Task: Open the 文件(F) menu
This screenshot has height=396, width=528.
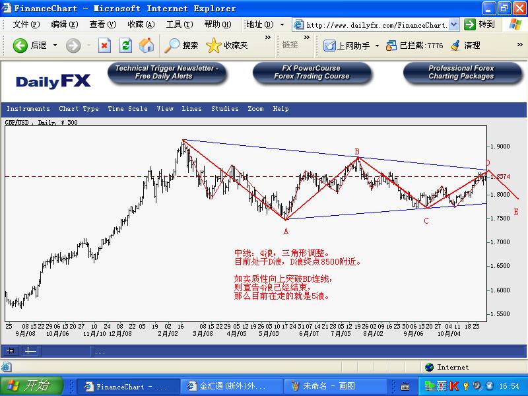Action: click(x=26, y=24)
